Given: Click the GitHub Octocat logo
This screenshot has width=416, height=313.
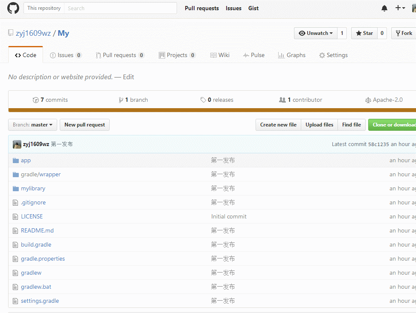Looking at the screenshot, I should (x=13, y=8).
